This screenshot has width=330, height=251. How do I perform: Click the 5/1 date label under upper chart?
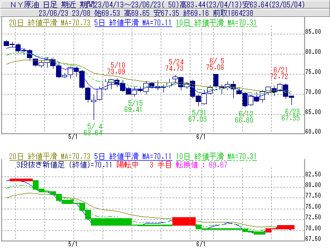point(73,137)
